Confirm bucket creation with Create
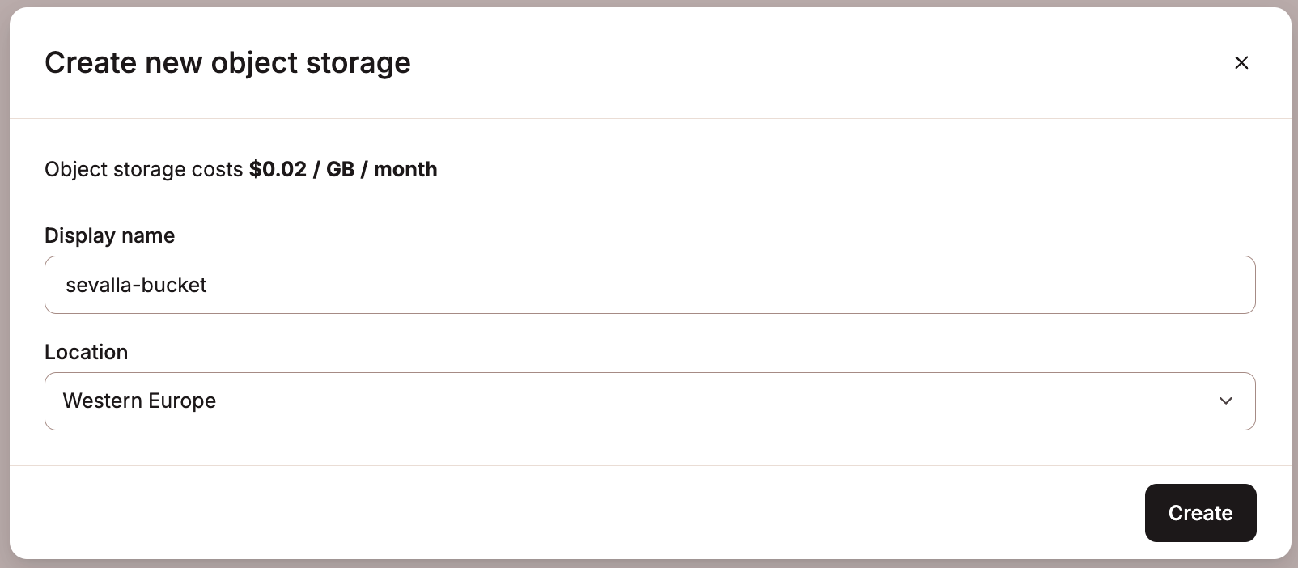 pos(1200,512)
